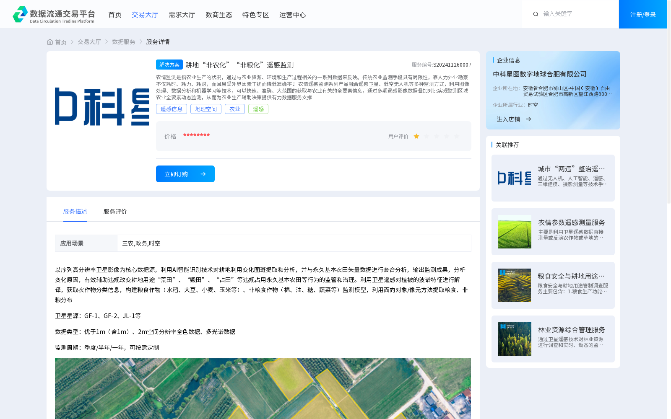The image size is (671, 419).
Task: Click the 首页 breadcrumb text link
Action: 61,42
